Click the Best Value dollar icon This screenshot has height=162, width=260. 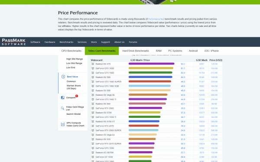tap(63, 77)
